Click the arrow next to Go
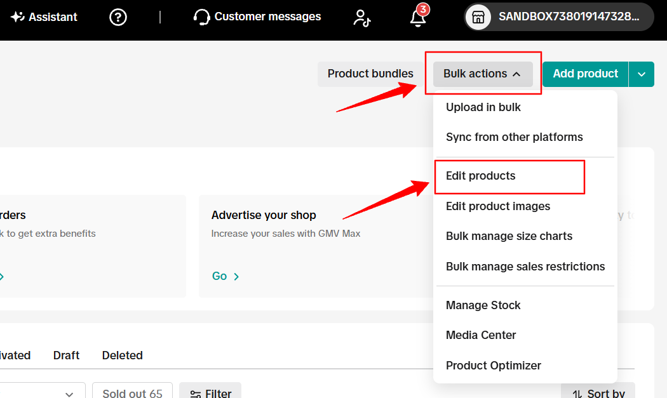The width and height of the screenshot is (667, 398). pos(236,276)
